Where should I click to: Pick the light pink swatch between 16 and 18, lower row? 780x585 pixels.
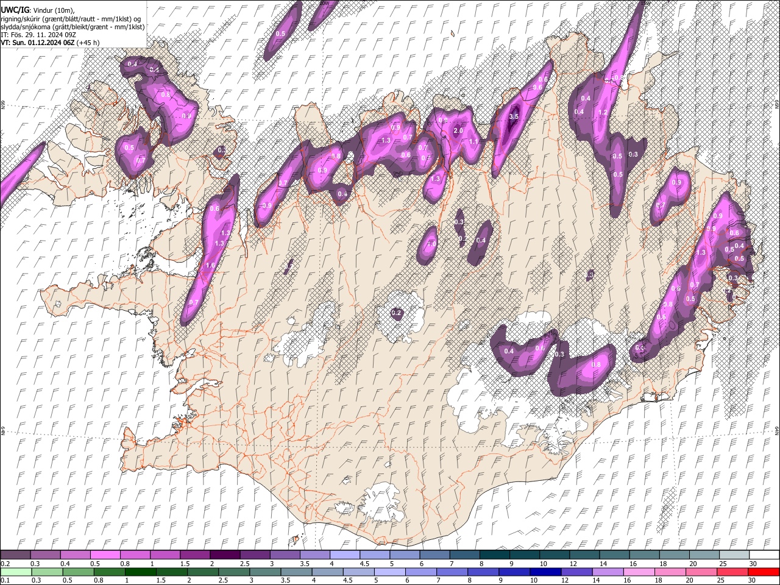[639, 572]
